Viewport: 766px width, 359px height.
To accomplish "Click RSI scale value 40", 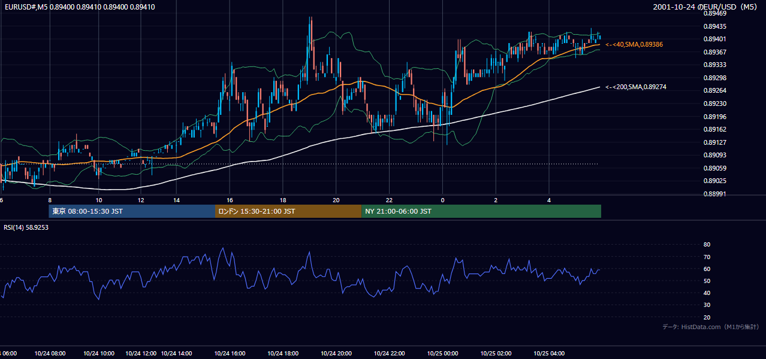I will click(707, 293).
